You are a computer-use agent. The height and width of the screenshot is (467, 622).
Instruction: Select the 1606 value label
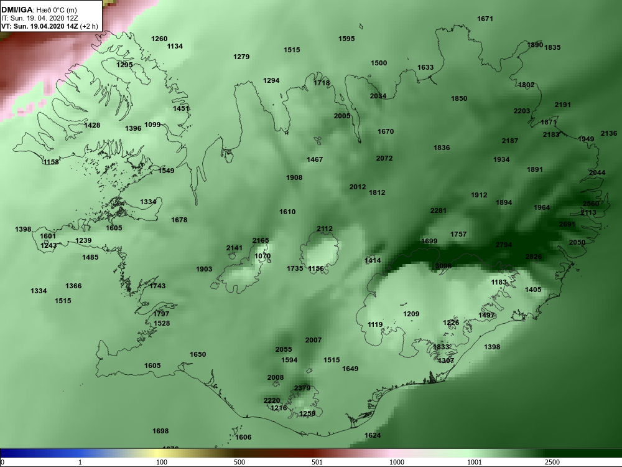243,437
